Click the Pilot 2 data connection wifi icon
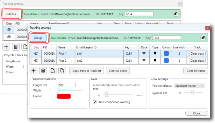Image resolution: width=215 pixels, height=123 pixels. click(144, 60)
